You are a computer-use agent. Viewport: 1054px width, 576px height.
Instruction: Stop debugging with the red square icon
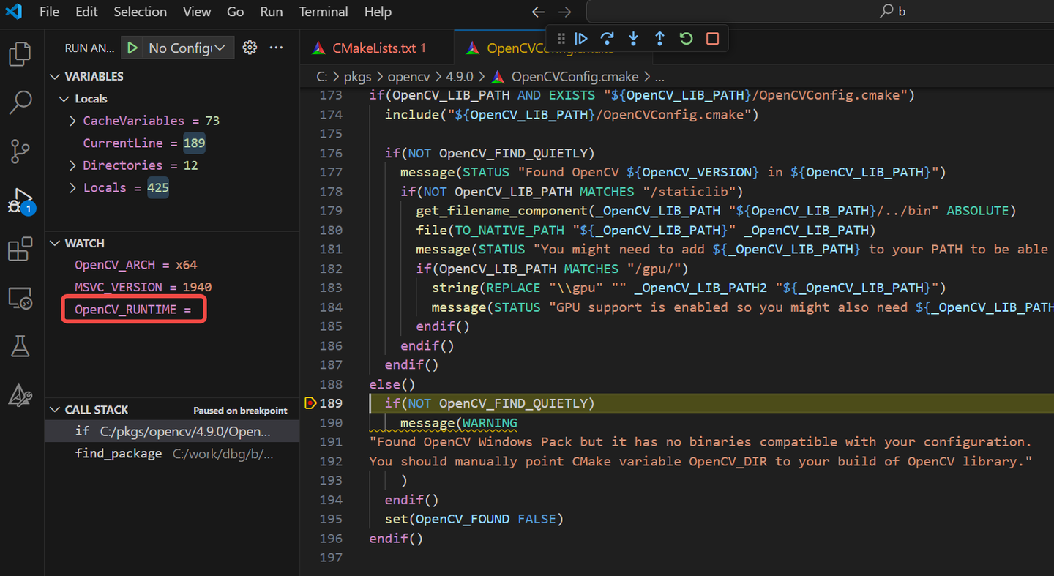pyautogui.click(x=711, y=39)
